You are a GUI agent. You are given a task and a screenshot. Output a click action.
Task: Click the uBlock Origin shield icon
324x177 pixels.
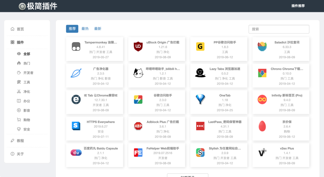click(x=138, y=46)
